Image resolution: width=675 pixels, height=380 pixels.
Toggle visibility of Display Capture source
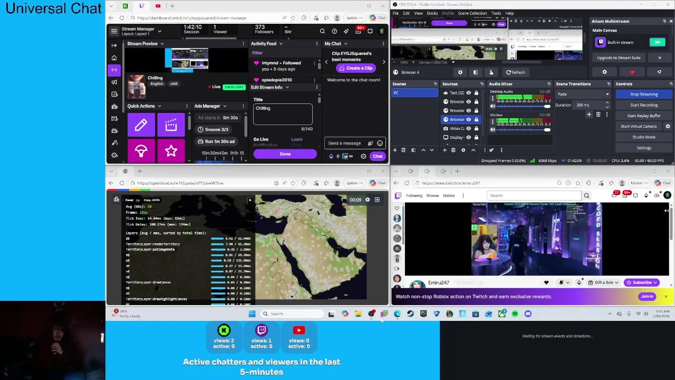click(x=468, y=137)
